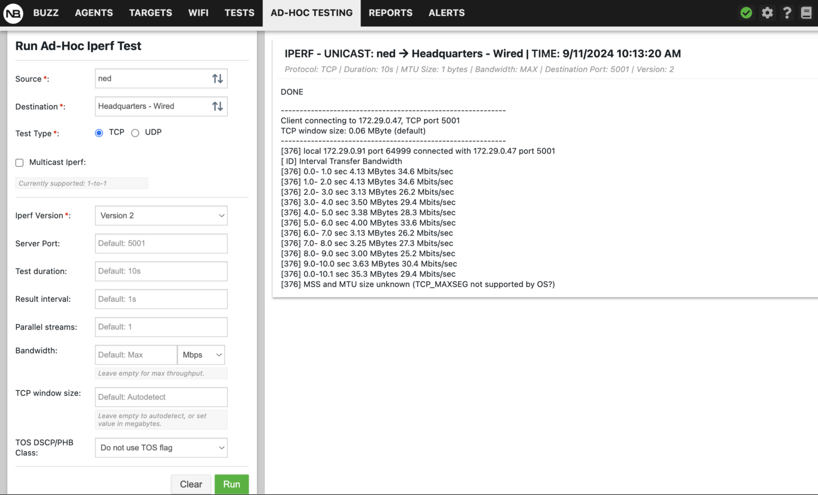Open the WIFI section
The image size is (818, 495).
point(199,13)
